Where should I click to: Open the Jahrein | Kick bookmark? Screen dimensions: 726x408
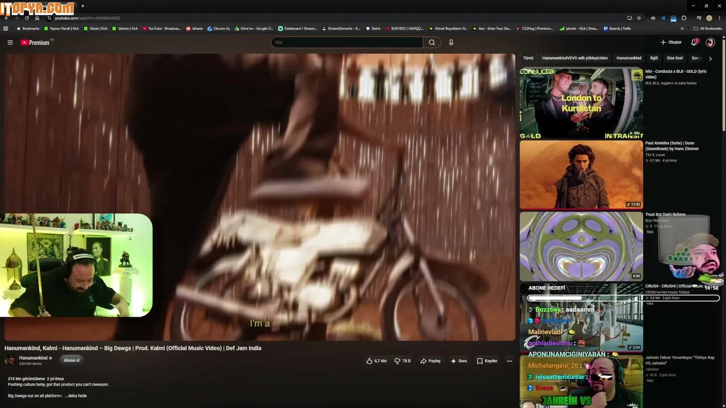click(125, 28)
